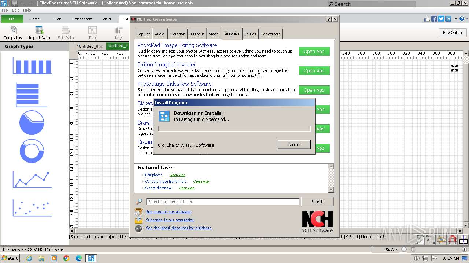
Task: Close the *Untitled_0 document tab with its x
Action: point(101,46)
